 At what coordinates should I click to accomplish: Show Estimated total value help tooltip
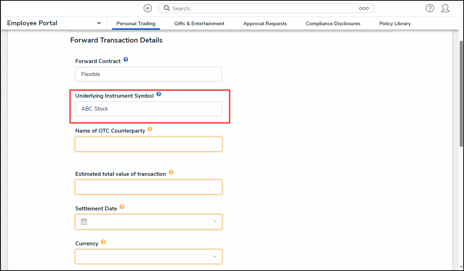[x=171, y=172]
